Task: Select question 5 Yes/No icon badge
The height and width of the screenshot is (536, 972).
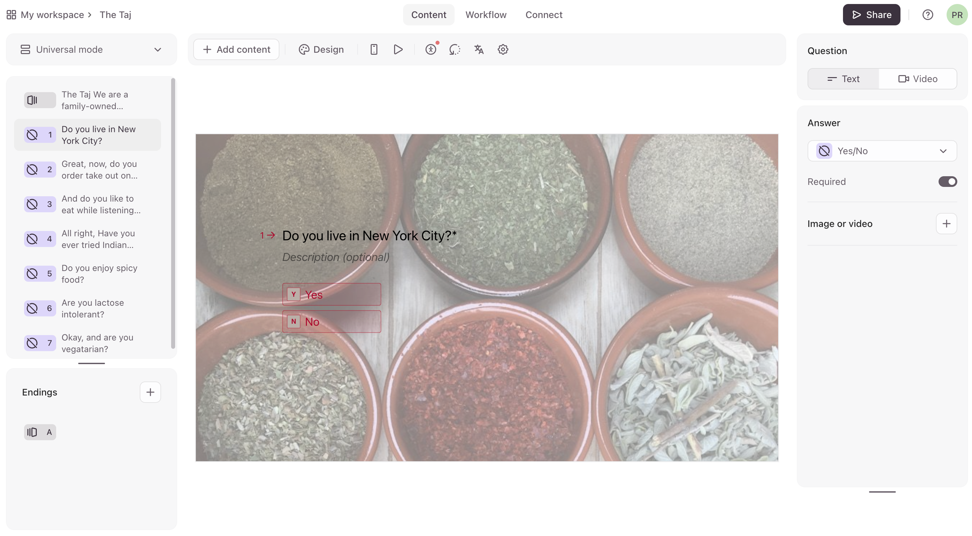Action: click(40, 273)
